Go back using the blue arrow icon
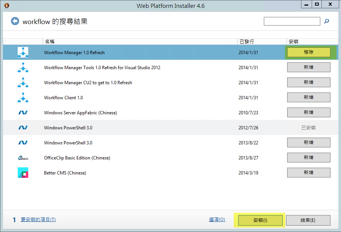341x232 pixels. [x=15, y=21]
